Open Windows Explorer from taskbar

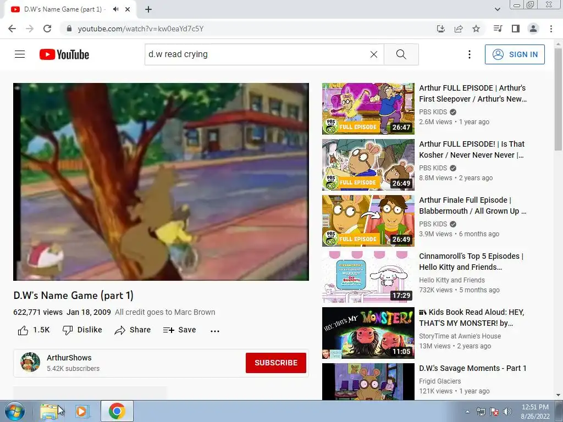click(49, 411)
